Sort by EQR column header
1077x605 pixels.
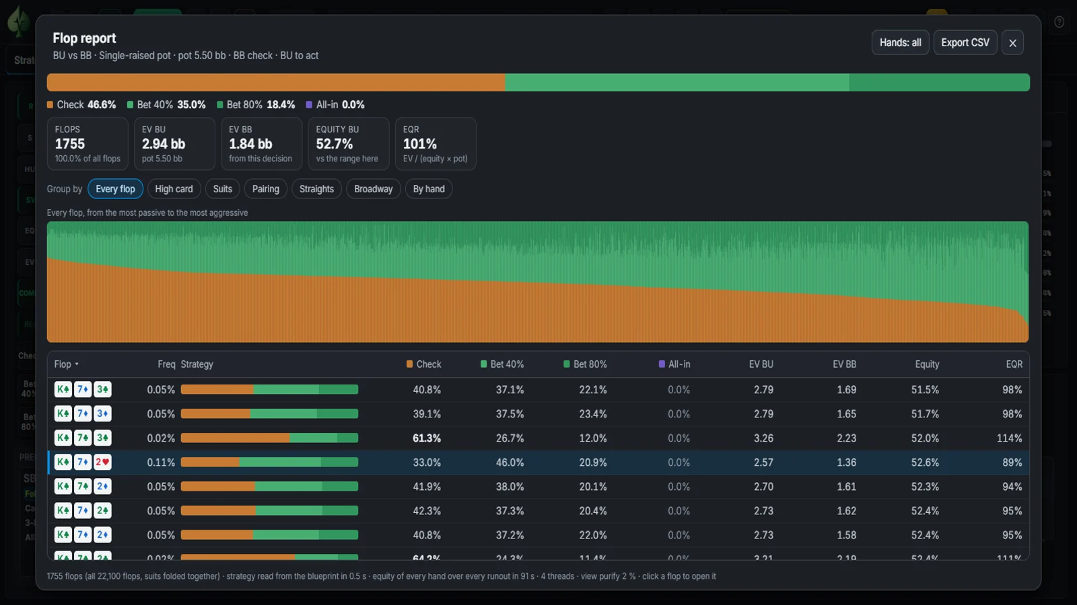(x=1014, y=364)
